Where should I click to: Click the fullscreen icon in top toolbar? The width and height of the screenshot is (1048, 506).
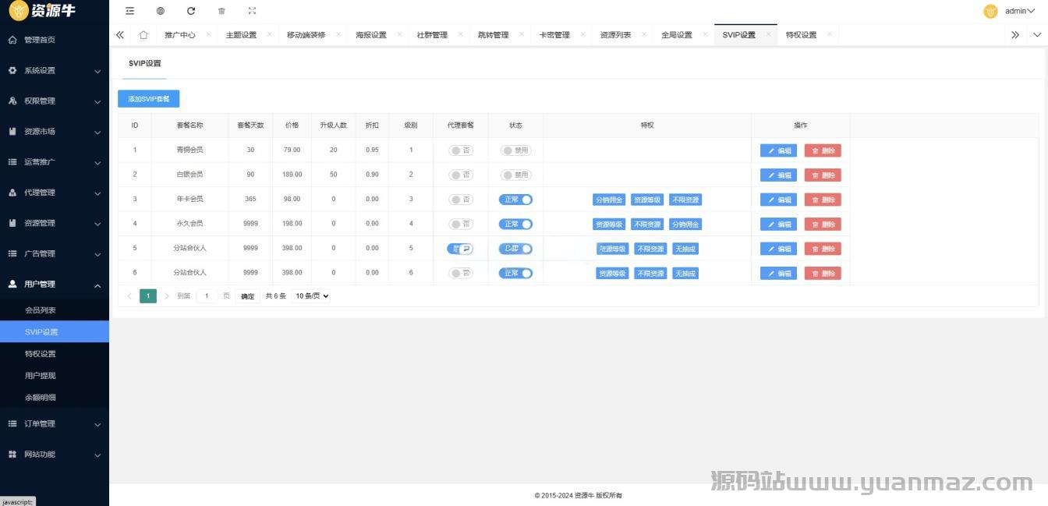click(x=252, y=11)
